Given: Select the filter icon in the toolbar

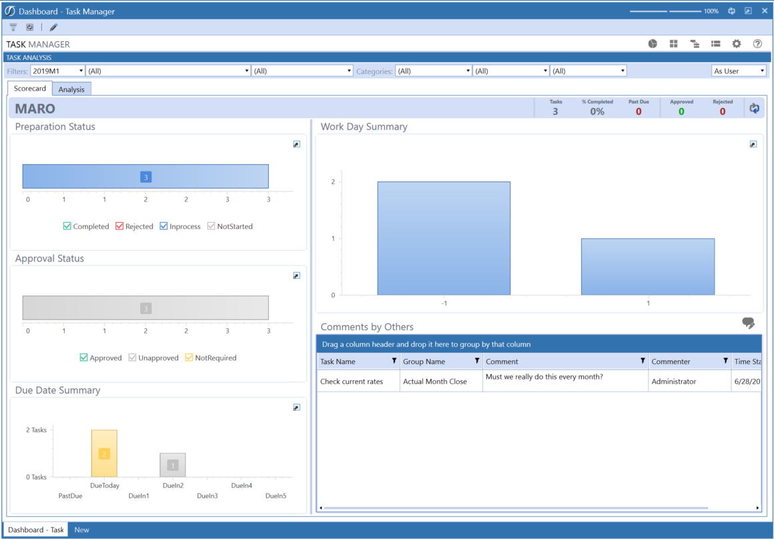Looking at the screenshot, I should pyautogui.click(x=13, y=27).
